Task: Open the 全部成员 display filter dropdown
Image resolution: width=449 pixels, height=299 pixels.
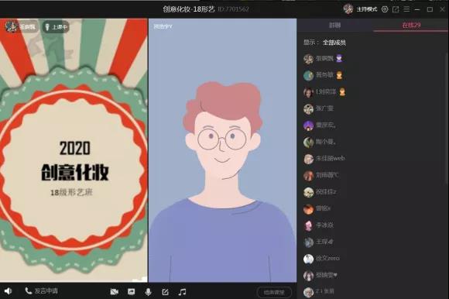Action: (334, 43)
